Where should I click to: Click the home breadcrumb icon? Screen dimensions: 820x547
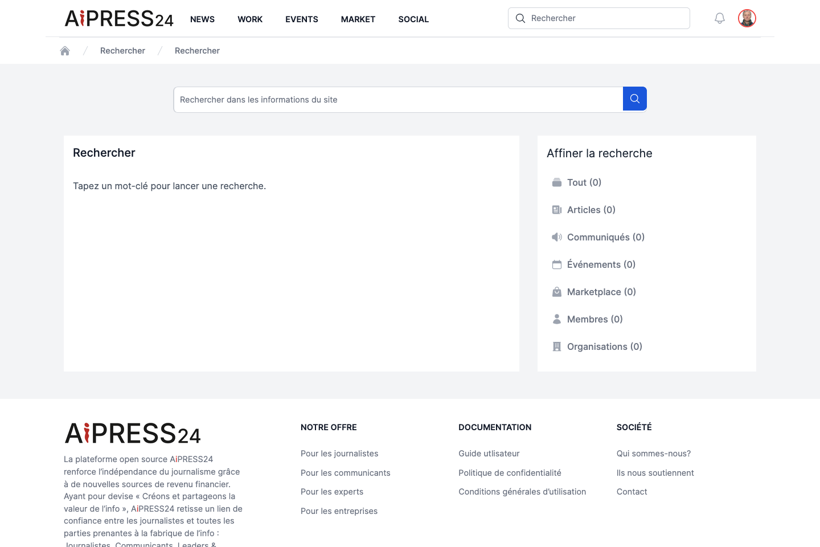65,51
